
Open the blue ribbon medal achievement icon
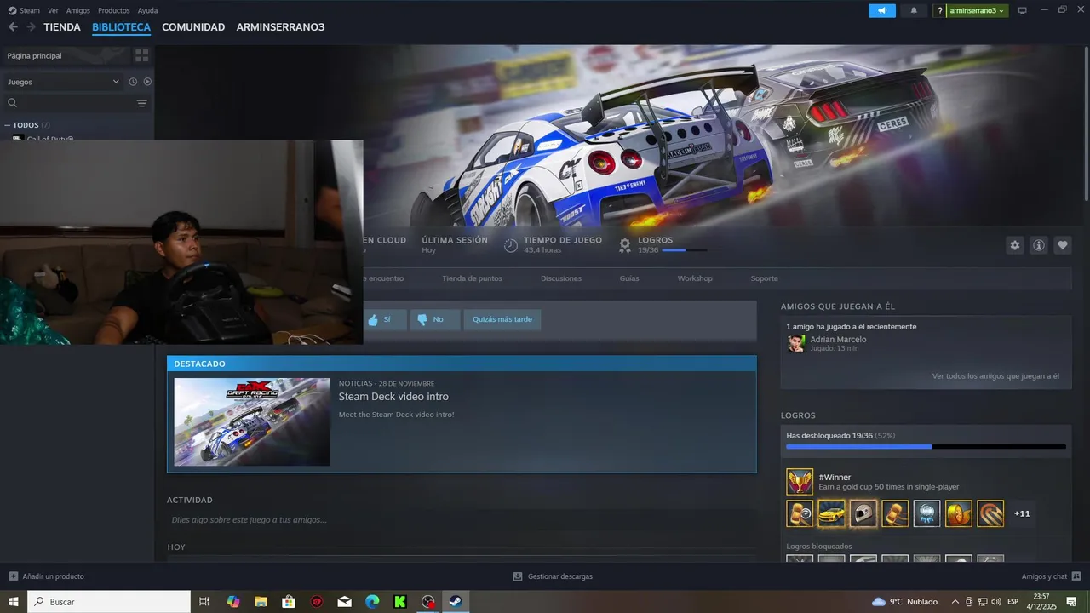click(926, 513)
